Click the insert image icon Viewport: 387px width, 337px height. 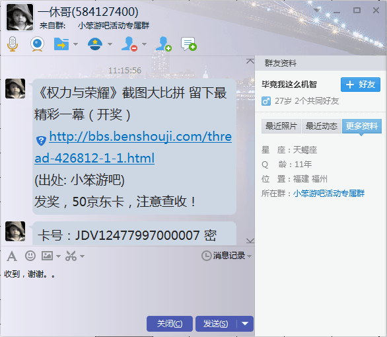point(47,256)
